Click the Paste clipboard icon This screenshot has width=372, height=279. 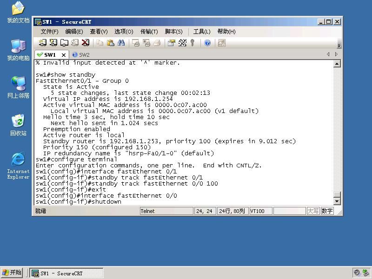coord(111,43)
